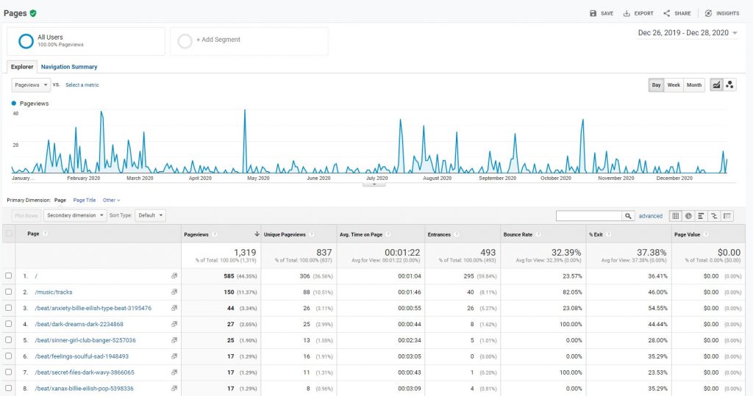Click the Pageviews descending sort arrow

coord(257,234)
